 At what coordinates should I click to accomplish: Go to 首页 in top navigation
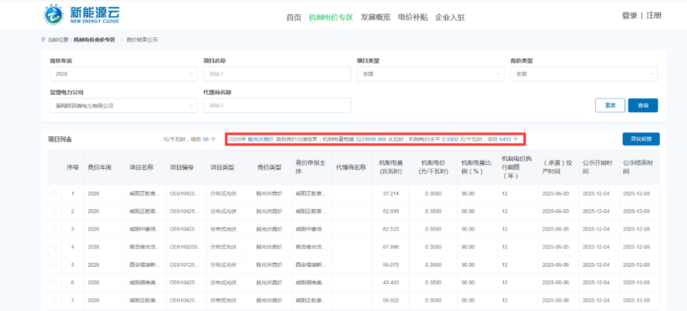tap(293, 17)
